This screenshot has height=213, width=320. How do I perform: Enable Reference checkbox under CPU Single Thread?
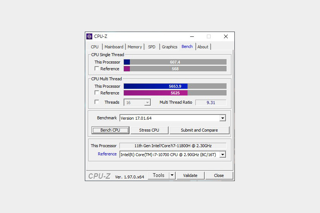tap(97, 69)
